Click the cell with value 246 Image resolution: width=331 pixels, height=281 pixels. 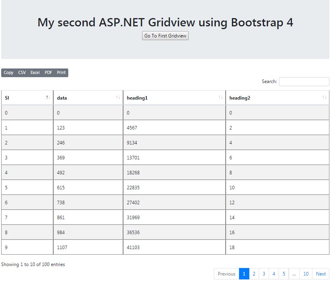[88, 142]
